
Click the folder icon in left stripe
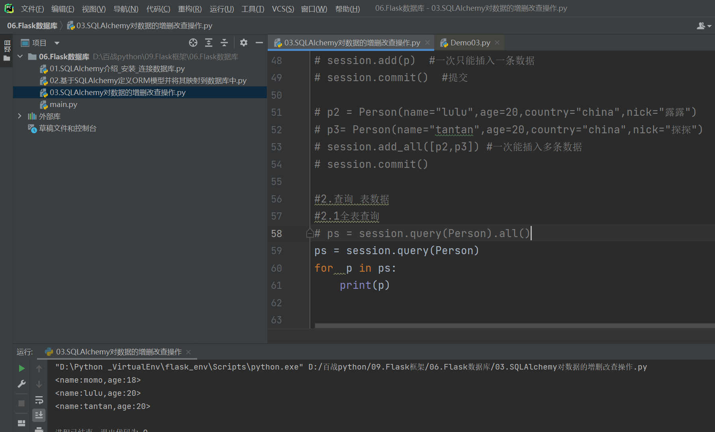(x=7, y=58)
